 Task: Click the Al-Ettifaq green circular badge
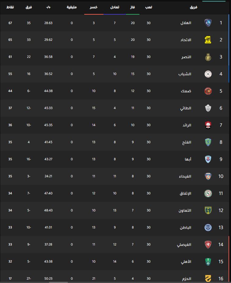(x=208, y=193)
